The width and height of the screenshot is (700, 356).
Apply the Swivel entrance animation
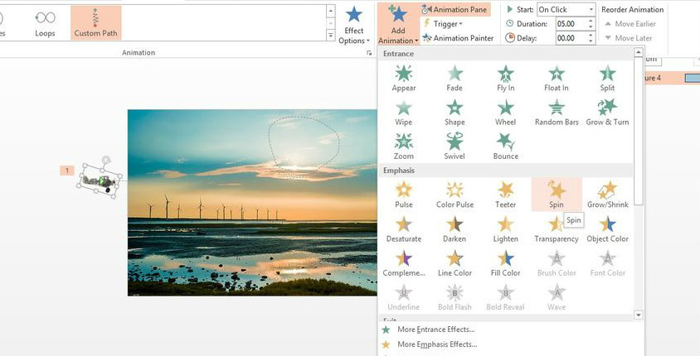pyautogui.click(x=455, y=147)
